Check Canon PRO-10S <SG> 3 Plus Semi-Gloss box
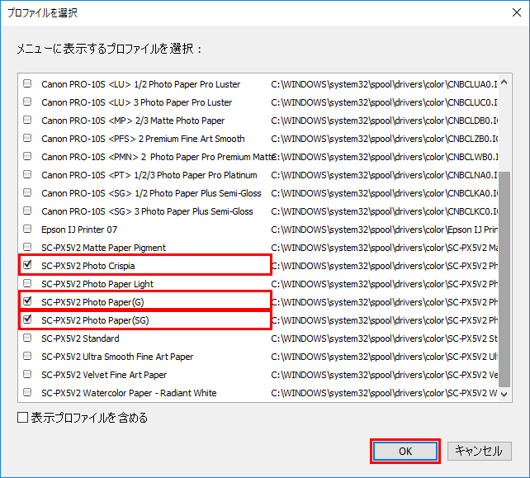This screenshot has height=478, width=530. pos(27,211)
